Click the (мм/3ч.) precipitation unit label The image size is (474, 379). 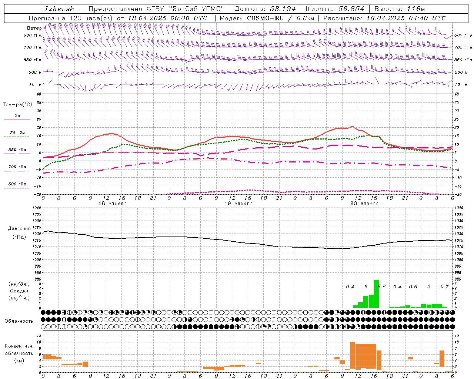coord(19,284)
